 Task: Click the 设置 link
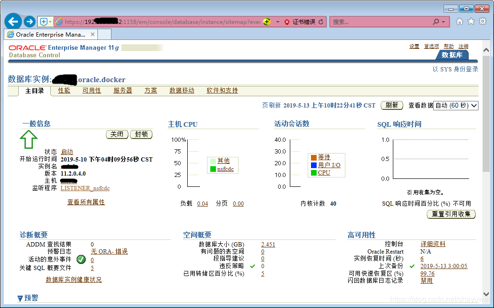pyautogui.click(x=414, y=46)
